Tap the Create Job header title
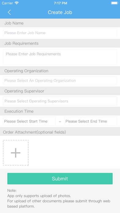 pos(60,12)
